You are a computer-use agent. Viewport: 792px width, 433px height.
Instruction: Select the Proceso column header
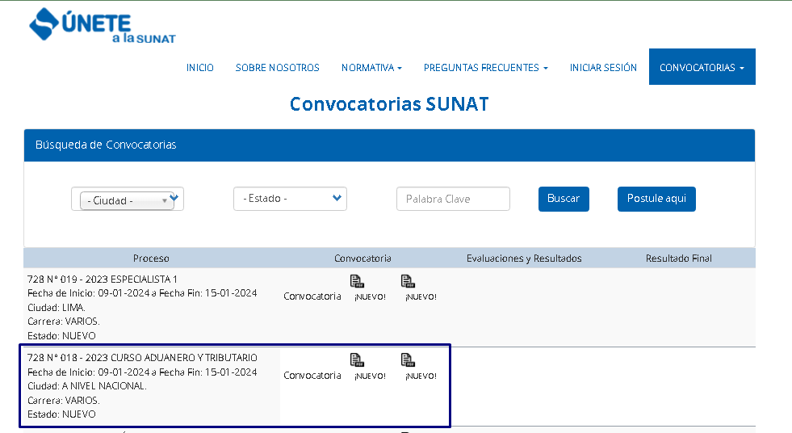click(x=151, y=259)
